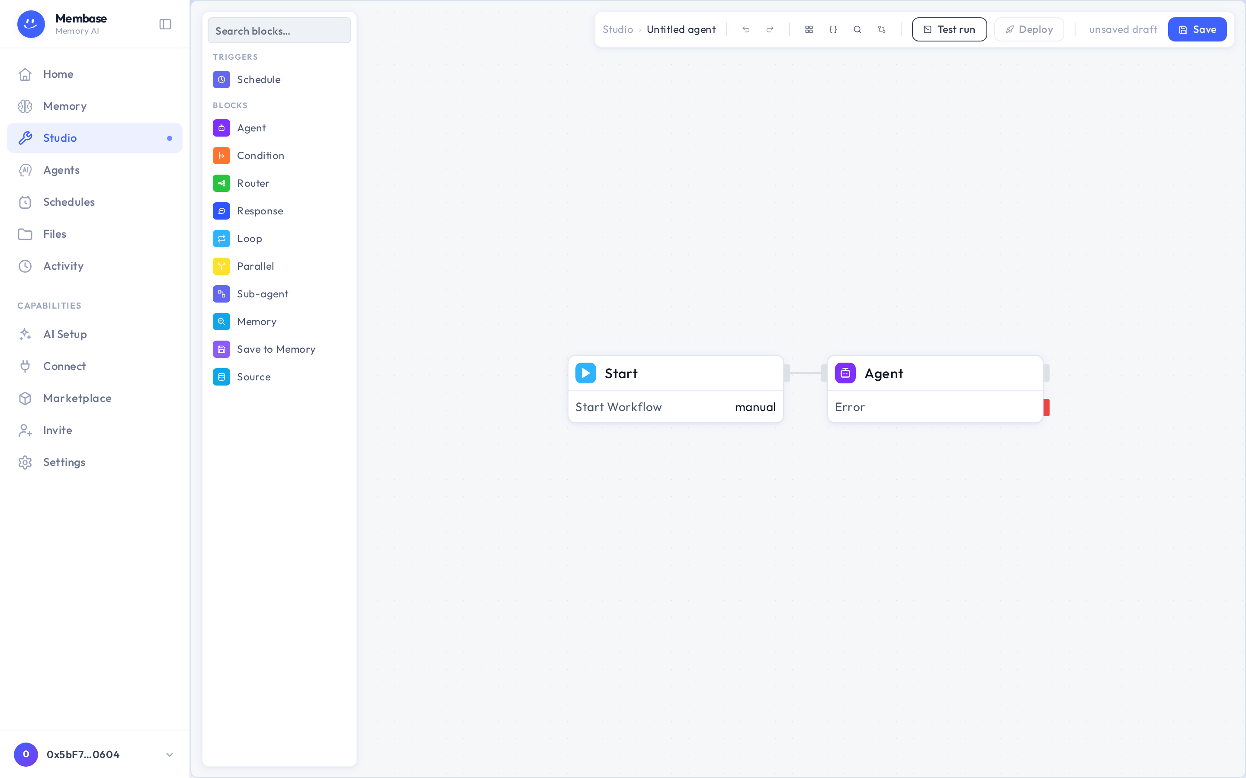Click the redo arrow icon in toolbar
This screenshot has width=1246, height=778.
(770, 29)
